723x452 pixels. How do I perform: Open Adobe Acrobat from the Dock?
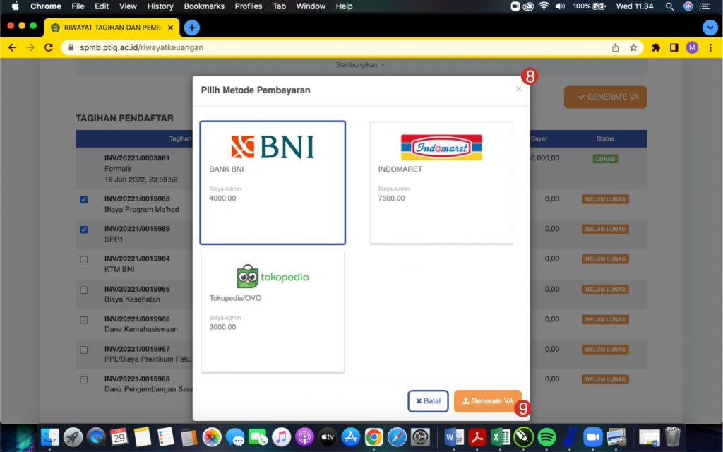[x=477, y=436]
